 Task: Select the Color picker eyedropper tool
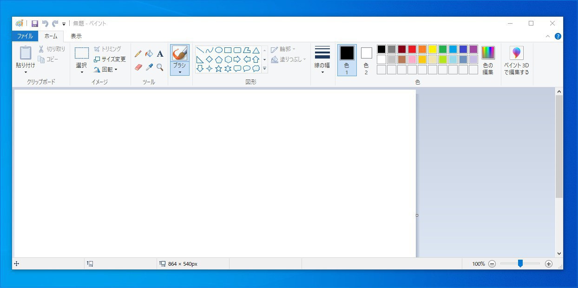pos(149,67)
